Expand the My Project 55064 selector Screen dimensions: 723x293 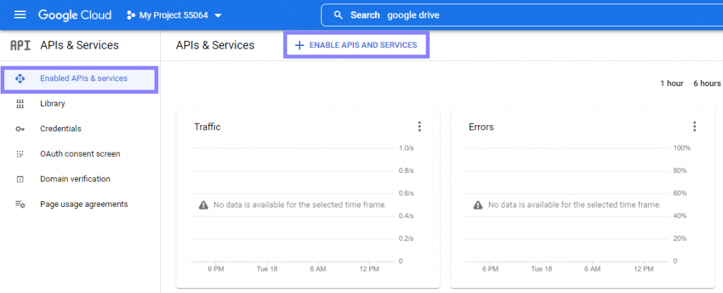(x=174, y=16)
